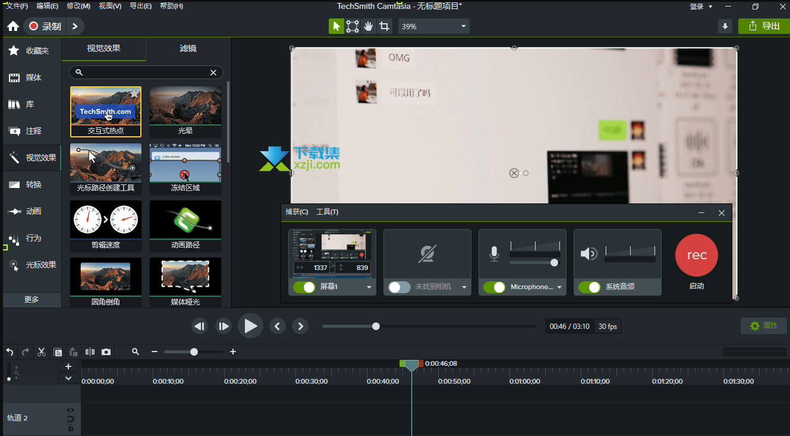Open the 修改(M) menu

pos(78,6)
